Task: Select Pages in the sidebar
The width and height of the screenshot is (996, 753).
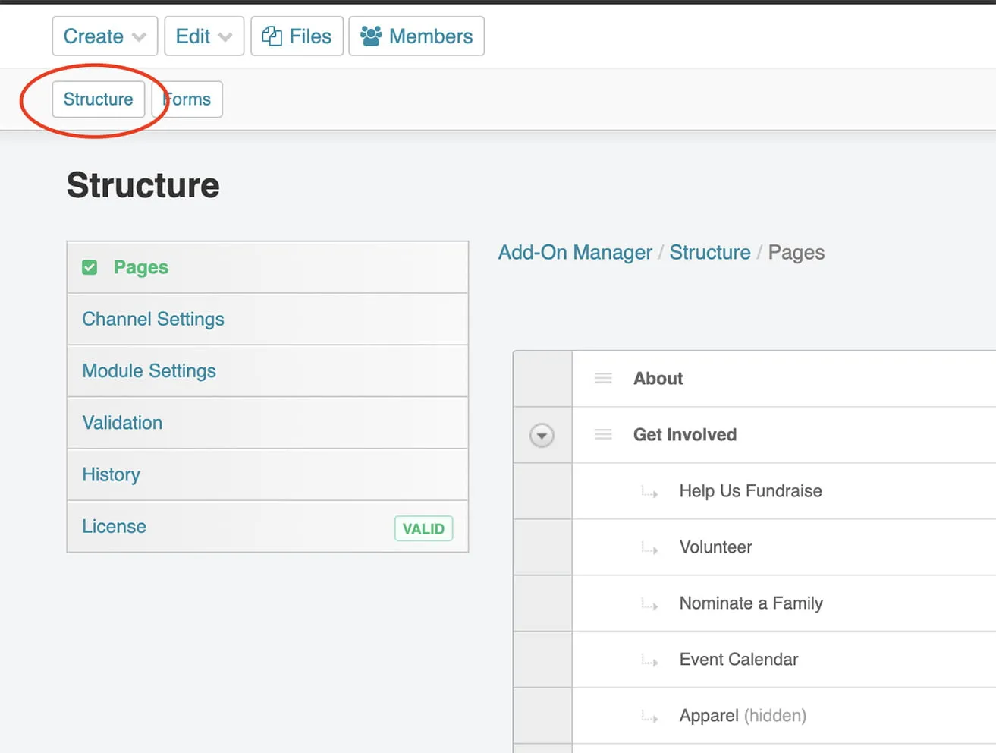Action: point(268,267)
